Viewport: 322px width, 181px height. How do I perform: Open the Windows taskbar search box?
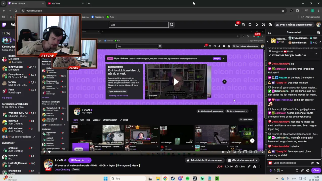(128, 178)
